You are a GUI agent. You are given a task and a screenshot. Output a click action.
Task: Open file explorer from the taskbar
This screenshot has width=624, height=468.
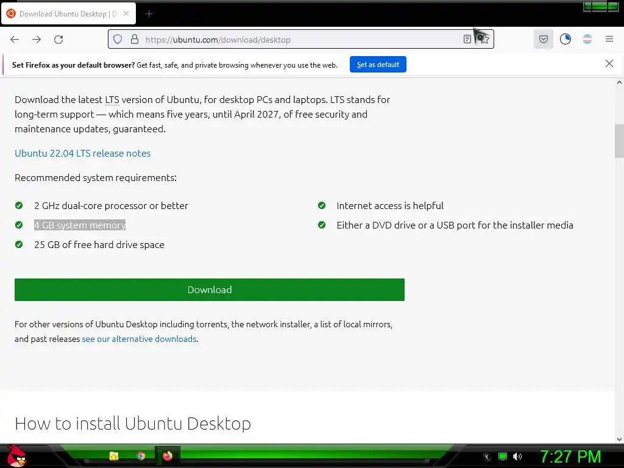point(114,456)
